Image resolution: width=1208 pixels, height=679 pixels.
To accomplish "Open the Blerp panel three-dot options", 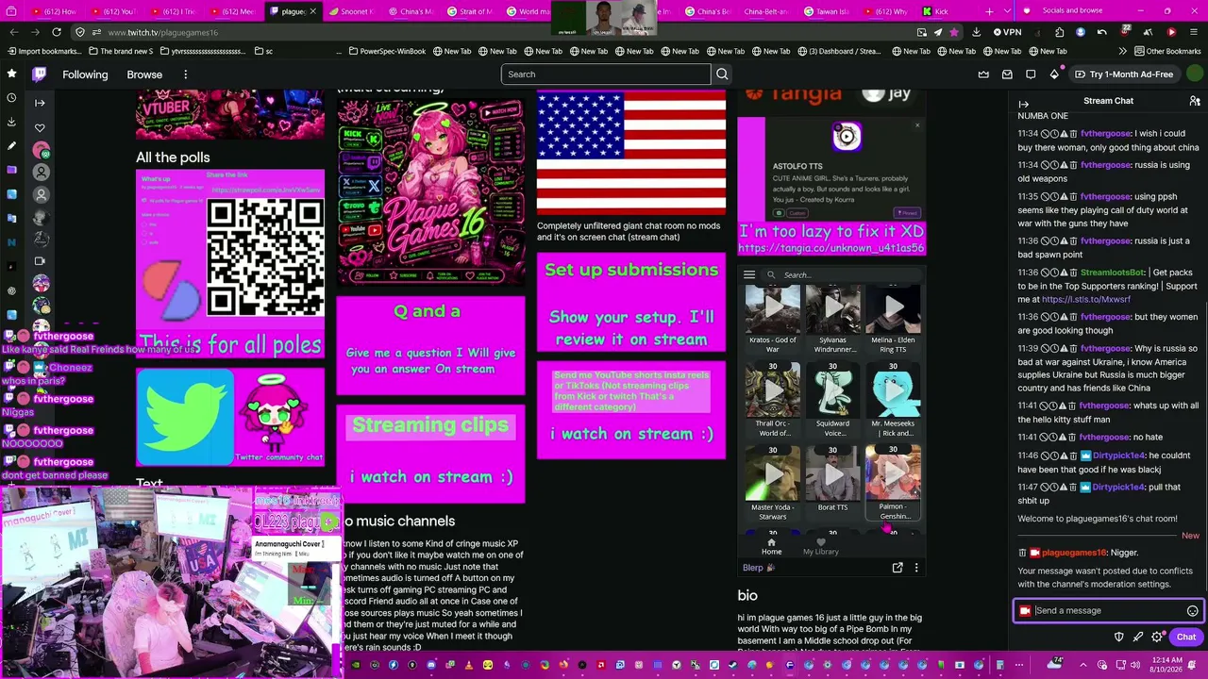I will 915,568.
